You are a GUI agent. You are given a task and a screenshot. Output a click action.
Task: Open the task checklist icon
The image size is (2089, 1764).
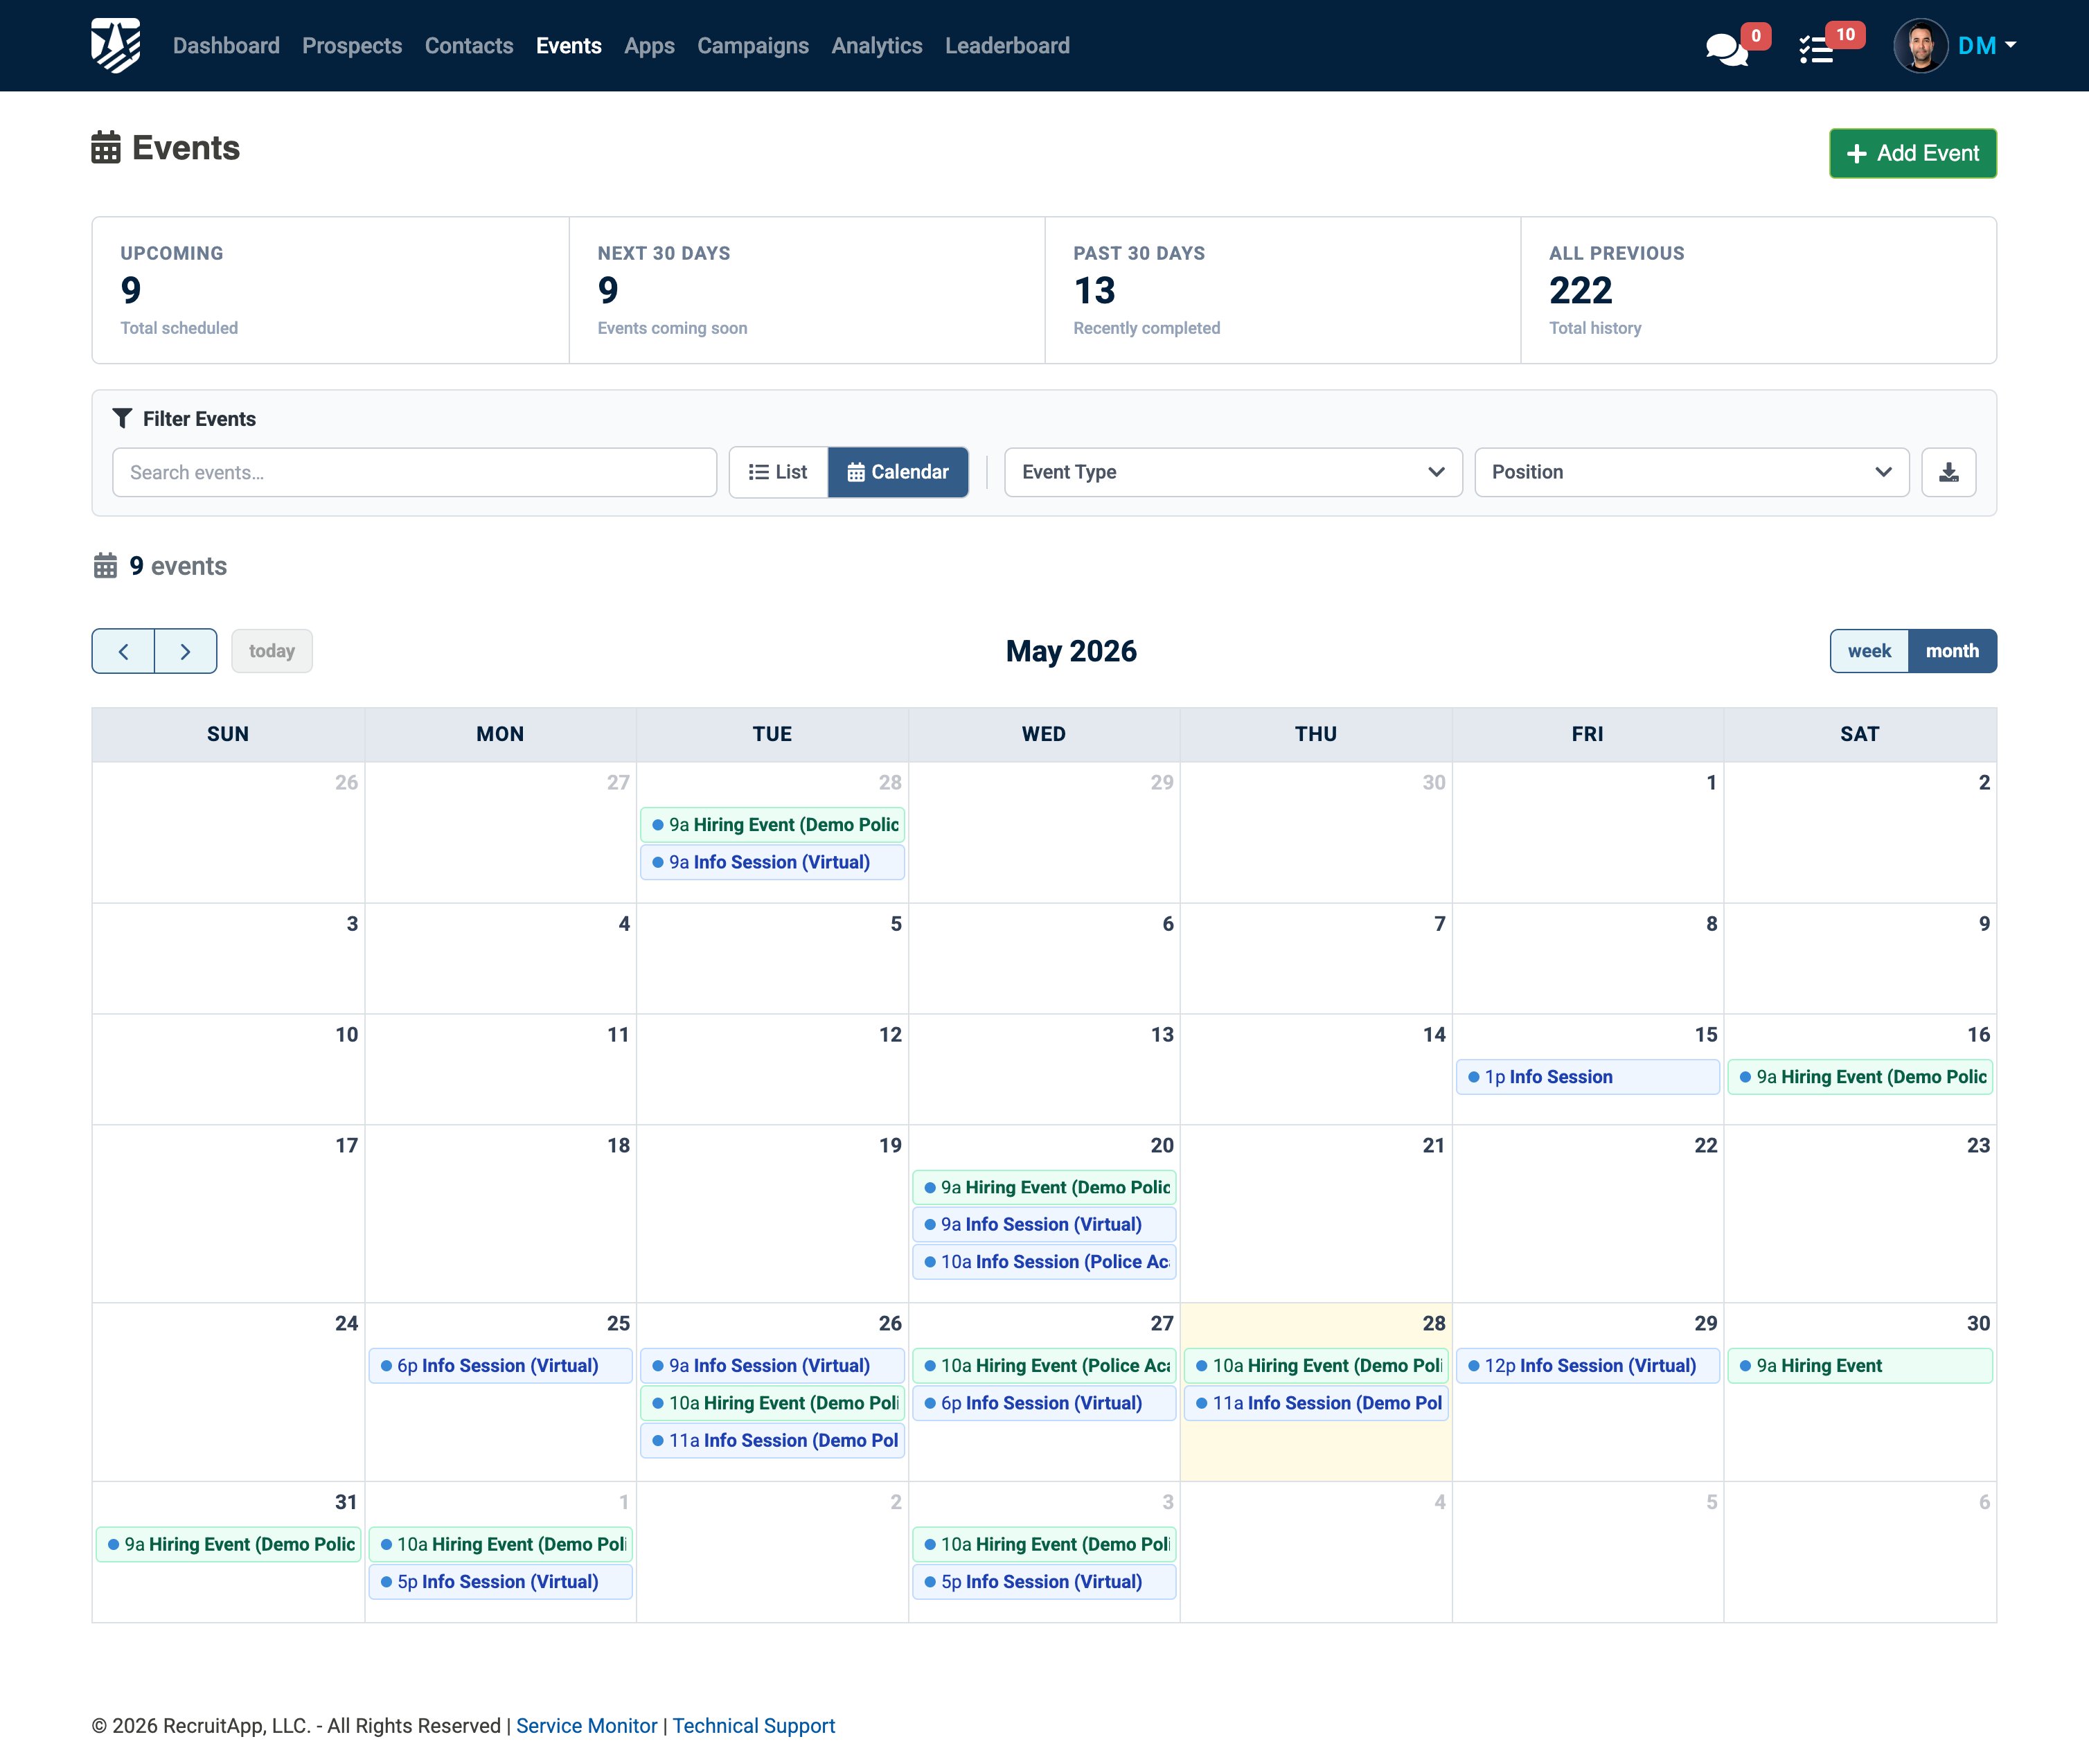pos(1816,49)
